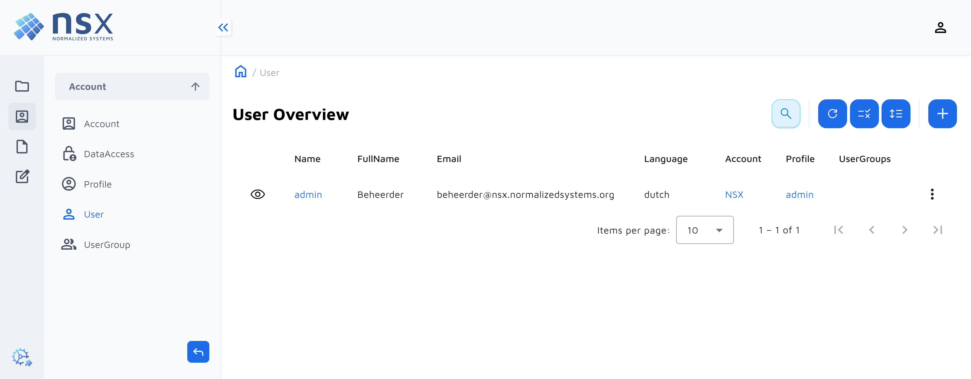Select the account badge icon in left rail
Viewport: 971px width, 379px height.
(x=22, y=116)
